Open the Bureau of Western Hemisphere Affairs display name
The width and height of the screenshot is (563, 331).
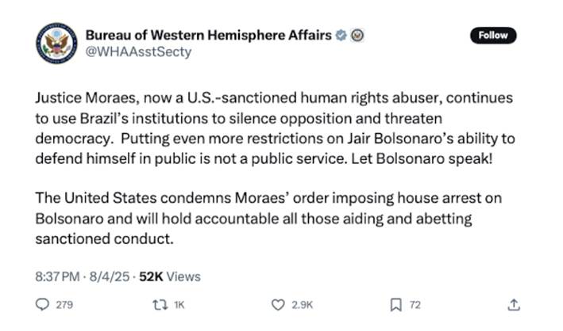pos(209,36)
